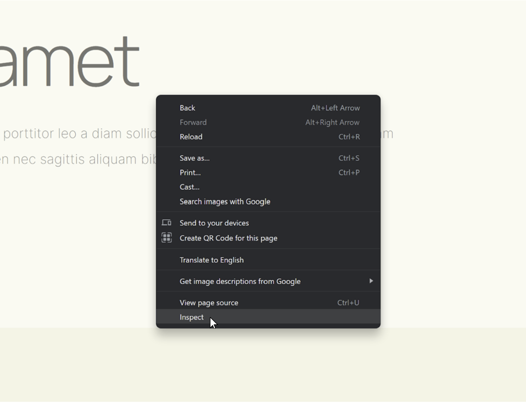Choose Translate to English
Viewport: 526px width, 405px height.
pyautogui.click(x=211, y=260)
